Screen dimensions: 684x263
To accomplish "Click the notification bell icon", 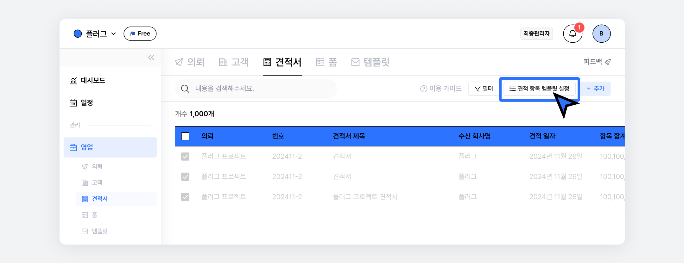I will [573, 34].
